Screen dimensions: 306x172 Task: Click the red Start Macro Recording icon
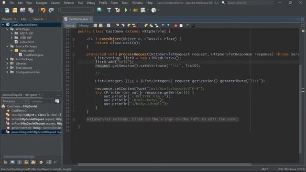[175, 25]
